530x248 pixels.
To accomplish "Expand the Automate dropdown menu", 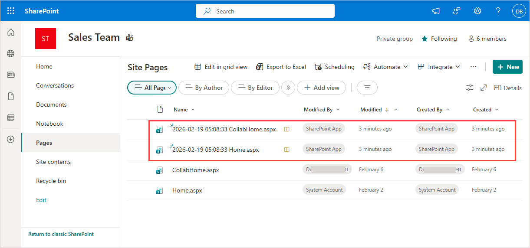I will [x=385, y=67].
